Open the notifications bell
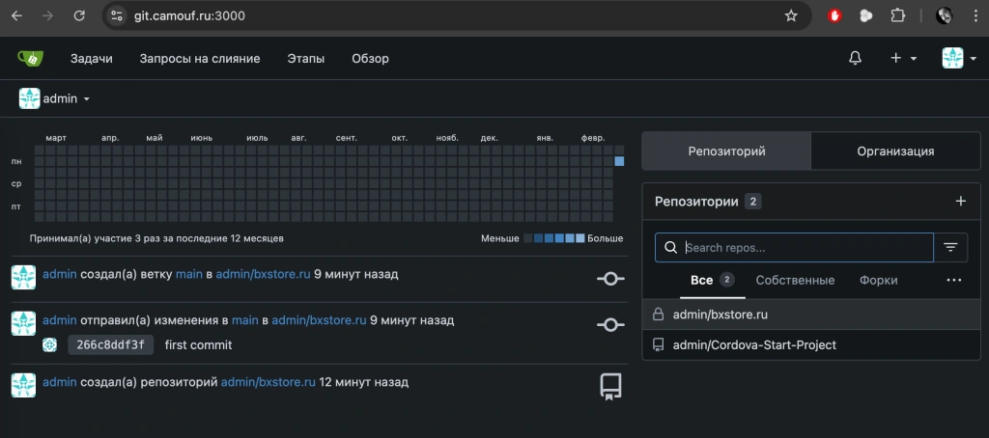Image resolution: width=989 pixels, height=438 pixels. (855, 59)
